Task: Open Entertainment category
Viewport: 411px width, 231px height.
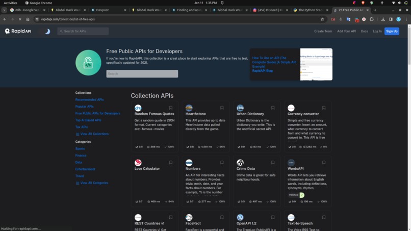Action: [85, 169]
